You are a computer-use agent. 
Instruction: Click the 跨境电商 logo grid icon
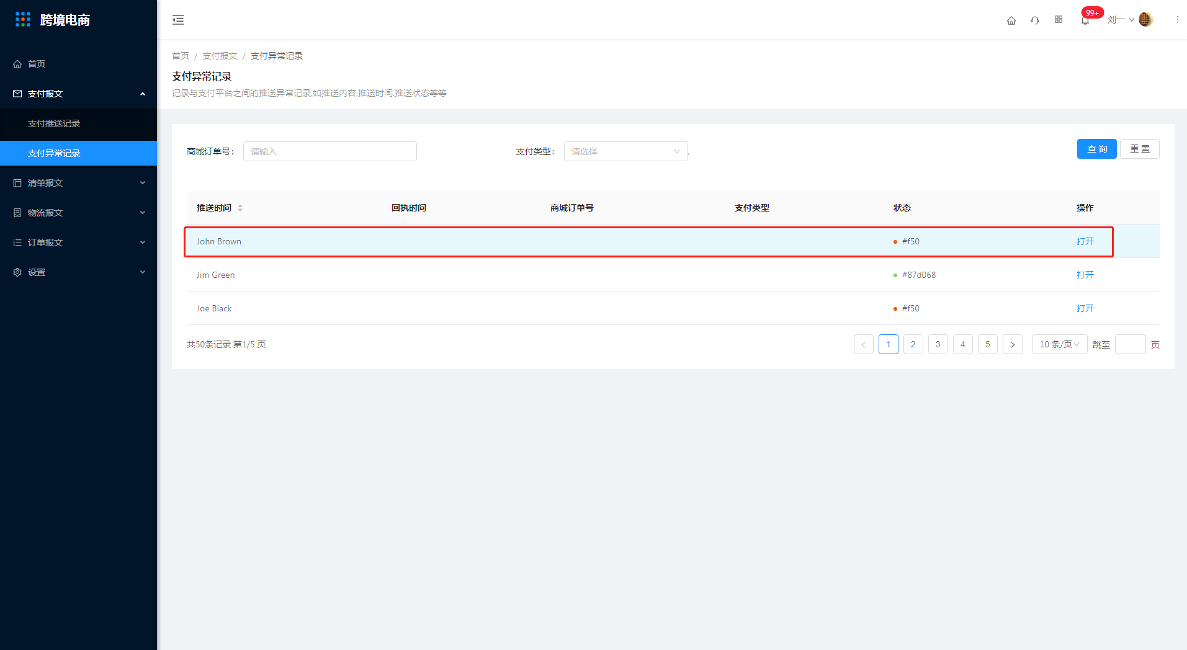click(23, 20)
